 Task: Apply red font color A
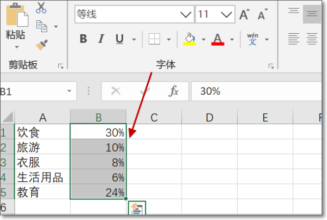click(217, 39)
